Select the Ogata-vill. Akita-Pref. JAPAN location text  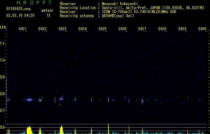(153, 8)
